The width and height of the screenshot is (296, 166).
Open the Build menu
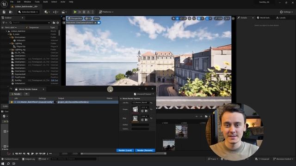(x=45, y=2)
